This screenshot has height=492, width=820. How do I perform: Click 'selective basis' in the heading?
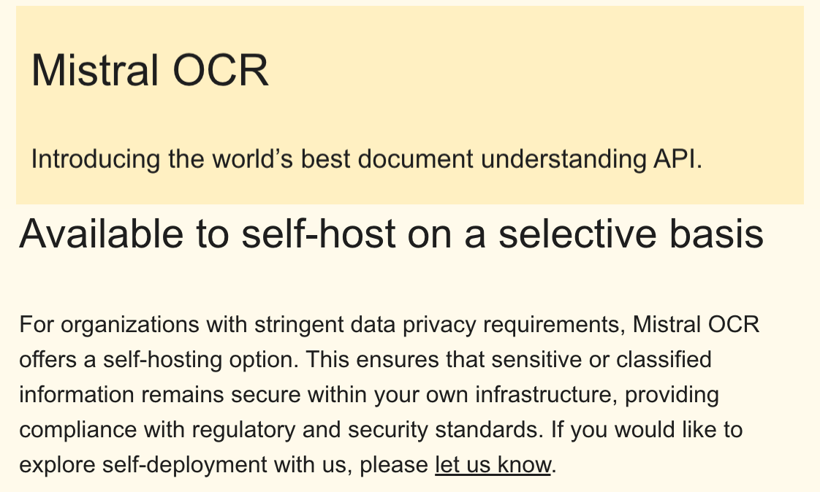coord(631,234)
